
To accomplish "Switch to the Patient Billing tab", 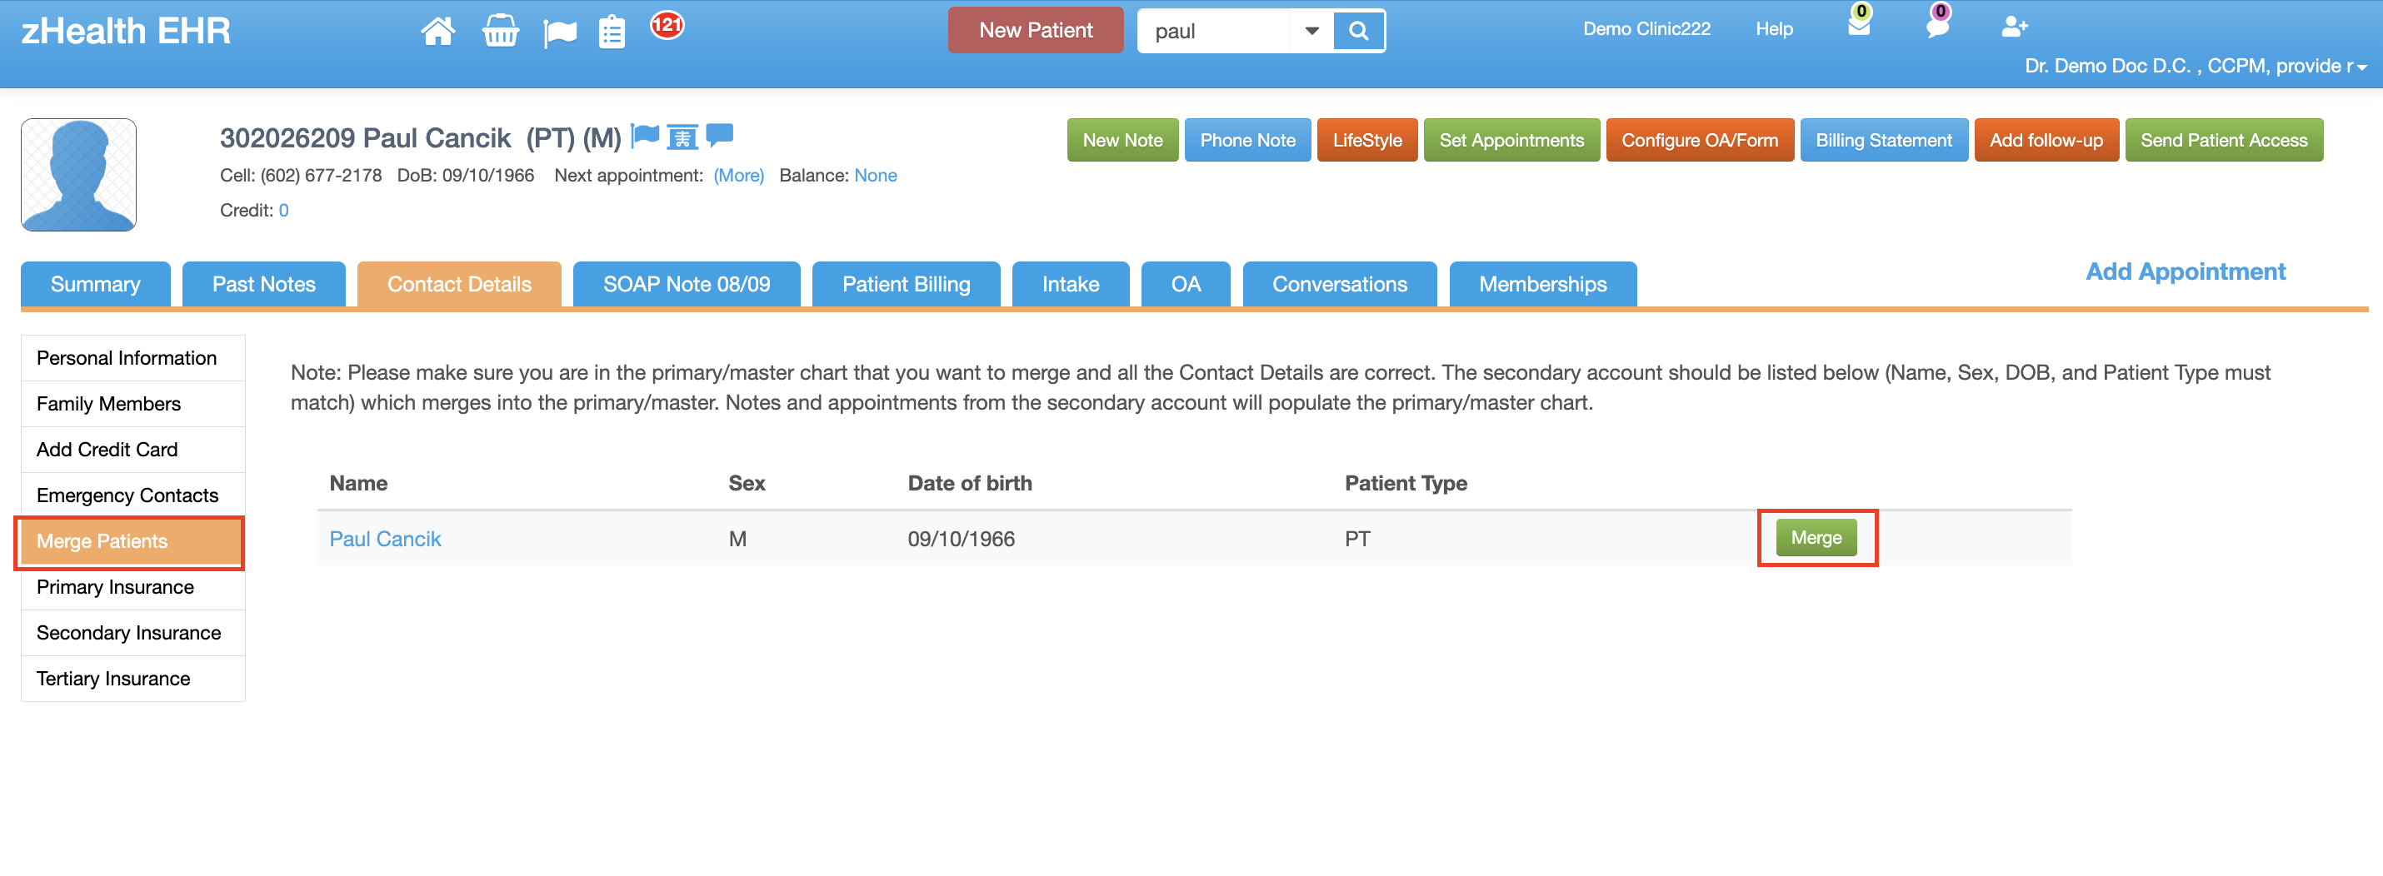I will [906, 285].
